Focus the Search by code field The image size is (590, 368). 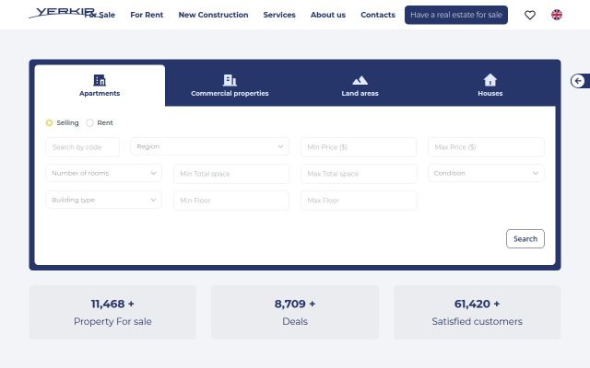click(82, 147)
